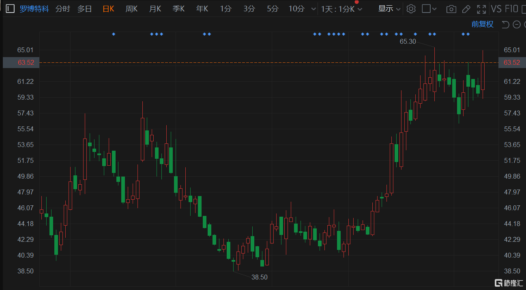Screen dimensions: 526x290
Task: Enter fullscreen chart mode
Action: coord(481,9)
